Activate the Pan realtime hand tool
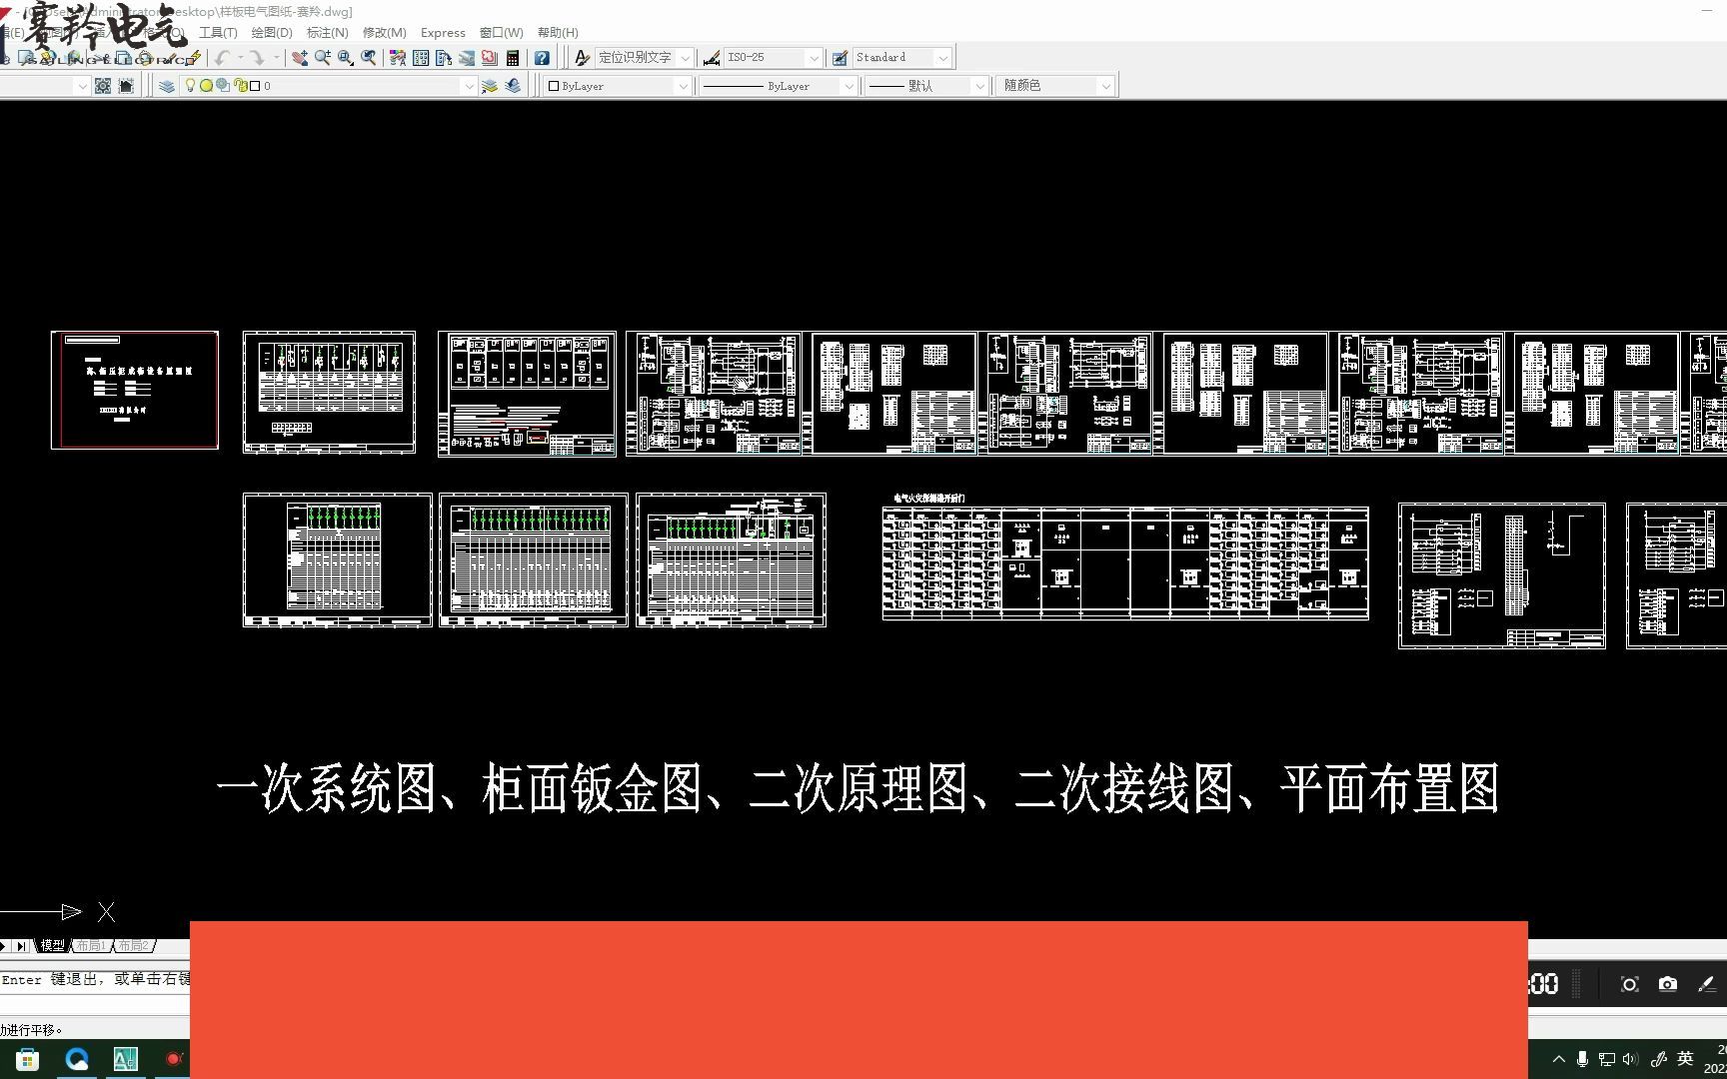The width and height of the screenshot is (1727, 1079). click(x=300, y=58)
